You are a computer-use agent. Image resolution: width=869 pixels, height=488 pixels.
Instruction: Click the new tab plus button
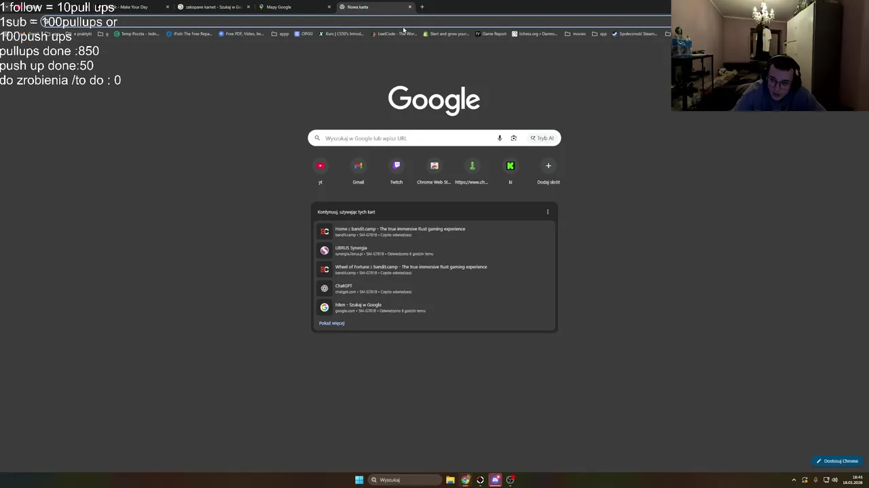(x=422, y=7)
